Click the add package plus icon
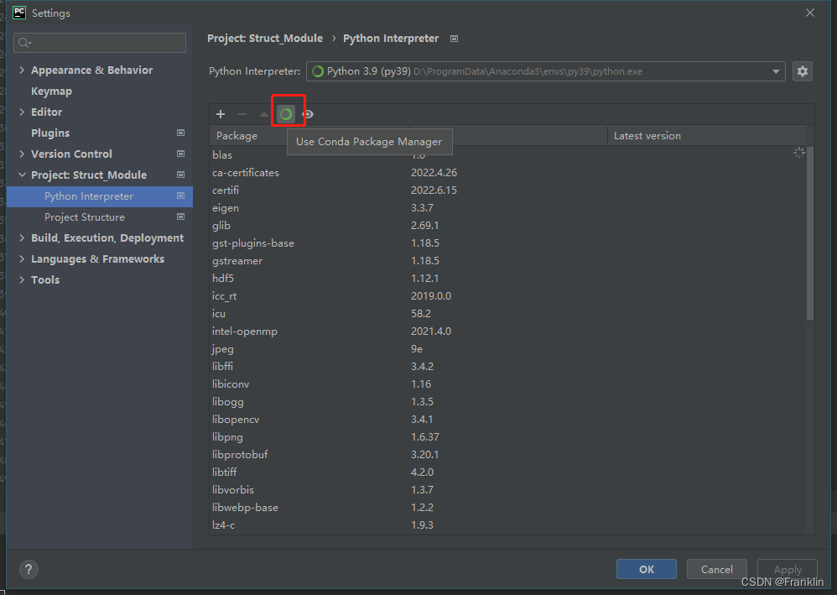 [x=221, y=114]
